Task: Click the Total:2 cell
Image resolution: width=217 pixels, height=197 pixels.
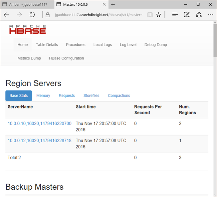Action: (x=14, y=158)
